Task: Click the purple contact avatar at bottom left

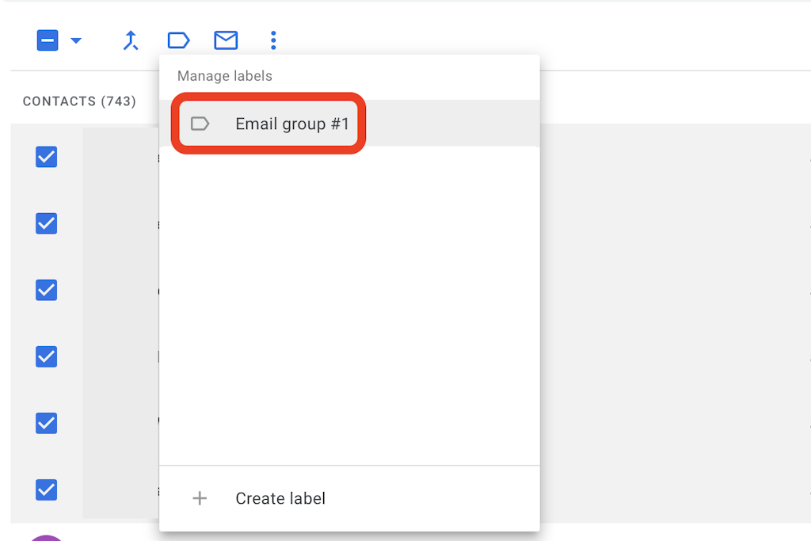Action: pyautogui.click(x=46, y=537)
